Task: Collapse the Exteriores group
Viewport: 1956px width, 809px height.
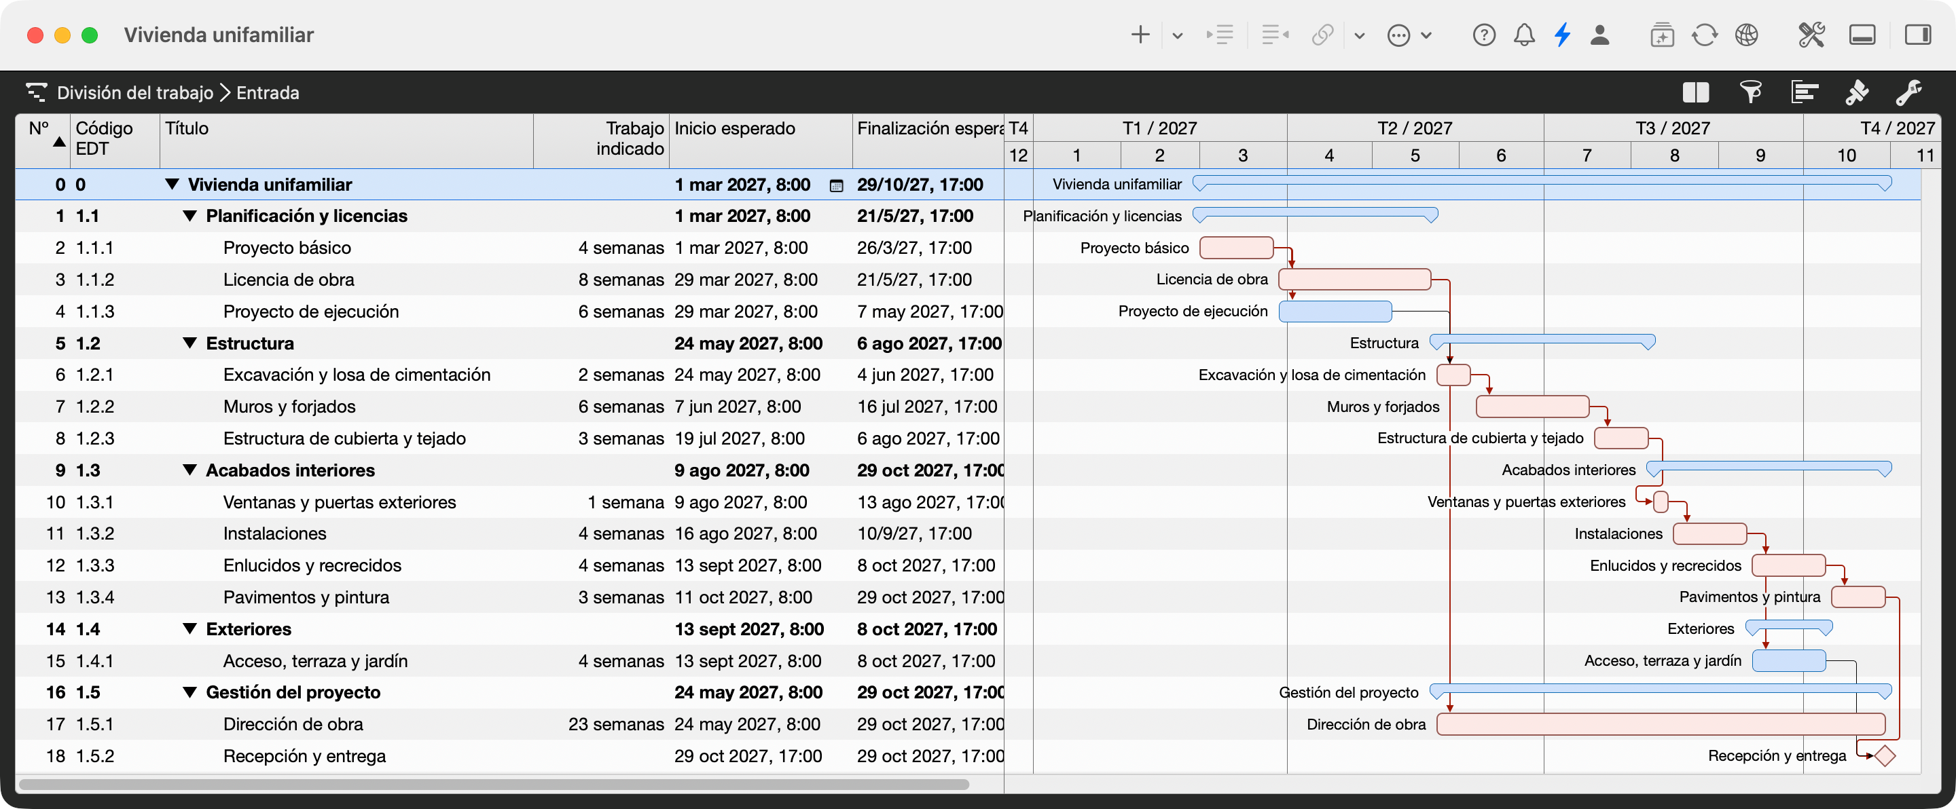Action: click(x=191, y=629)
